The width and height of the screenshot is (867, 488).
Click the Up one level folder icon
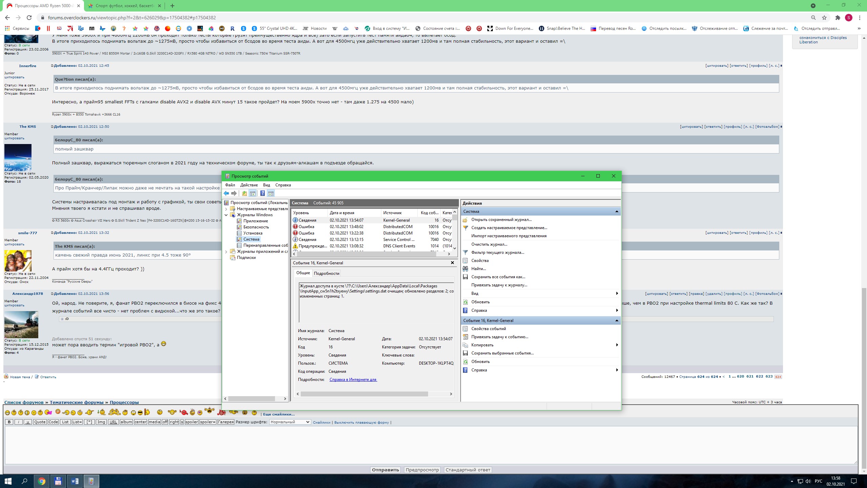[x=245, y=194]
